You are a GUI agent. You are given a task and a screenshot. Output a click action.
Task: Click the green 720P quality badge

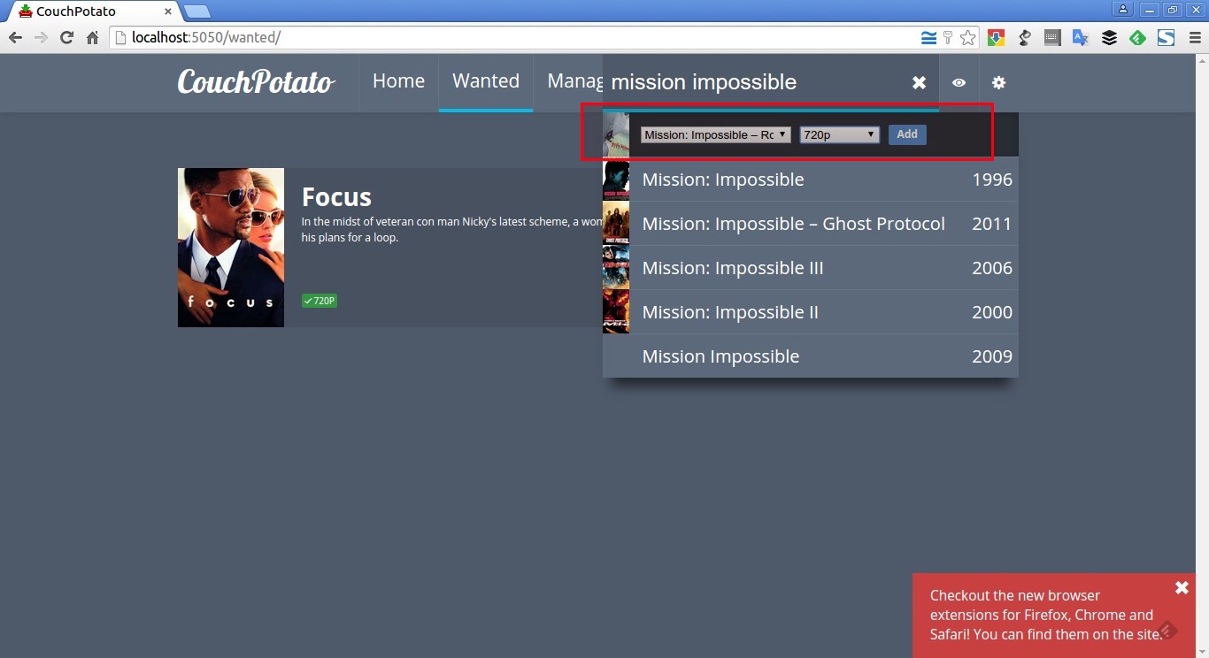click(320, 301)
